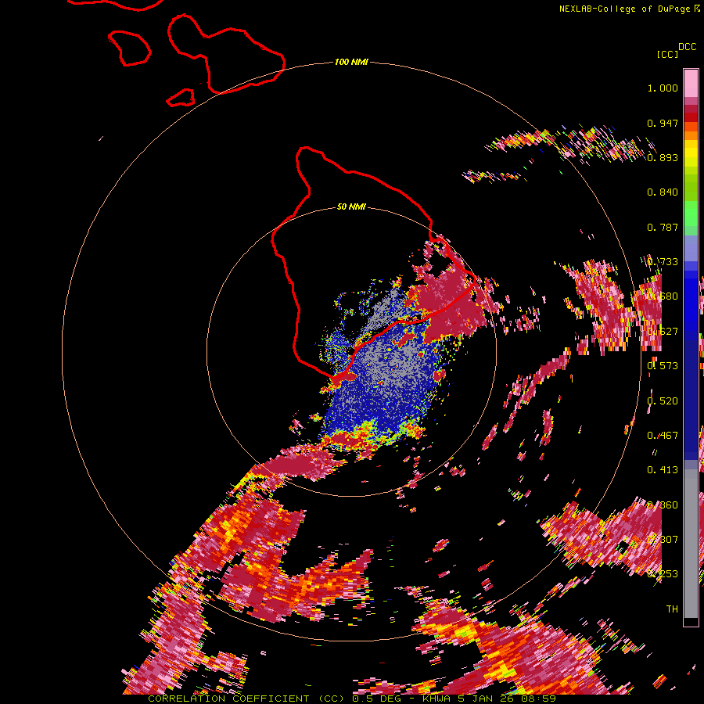704x704 pixels.
Task: Click the KHWA station identifier
Action: [x=436, y=699]
